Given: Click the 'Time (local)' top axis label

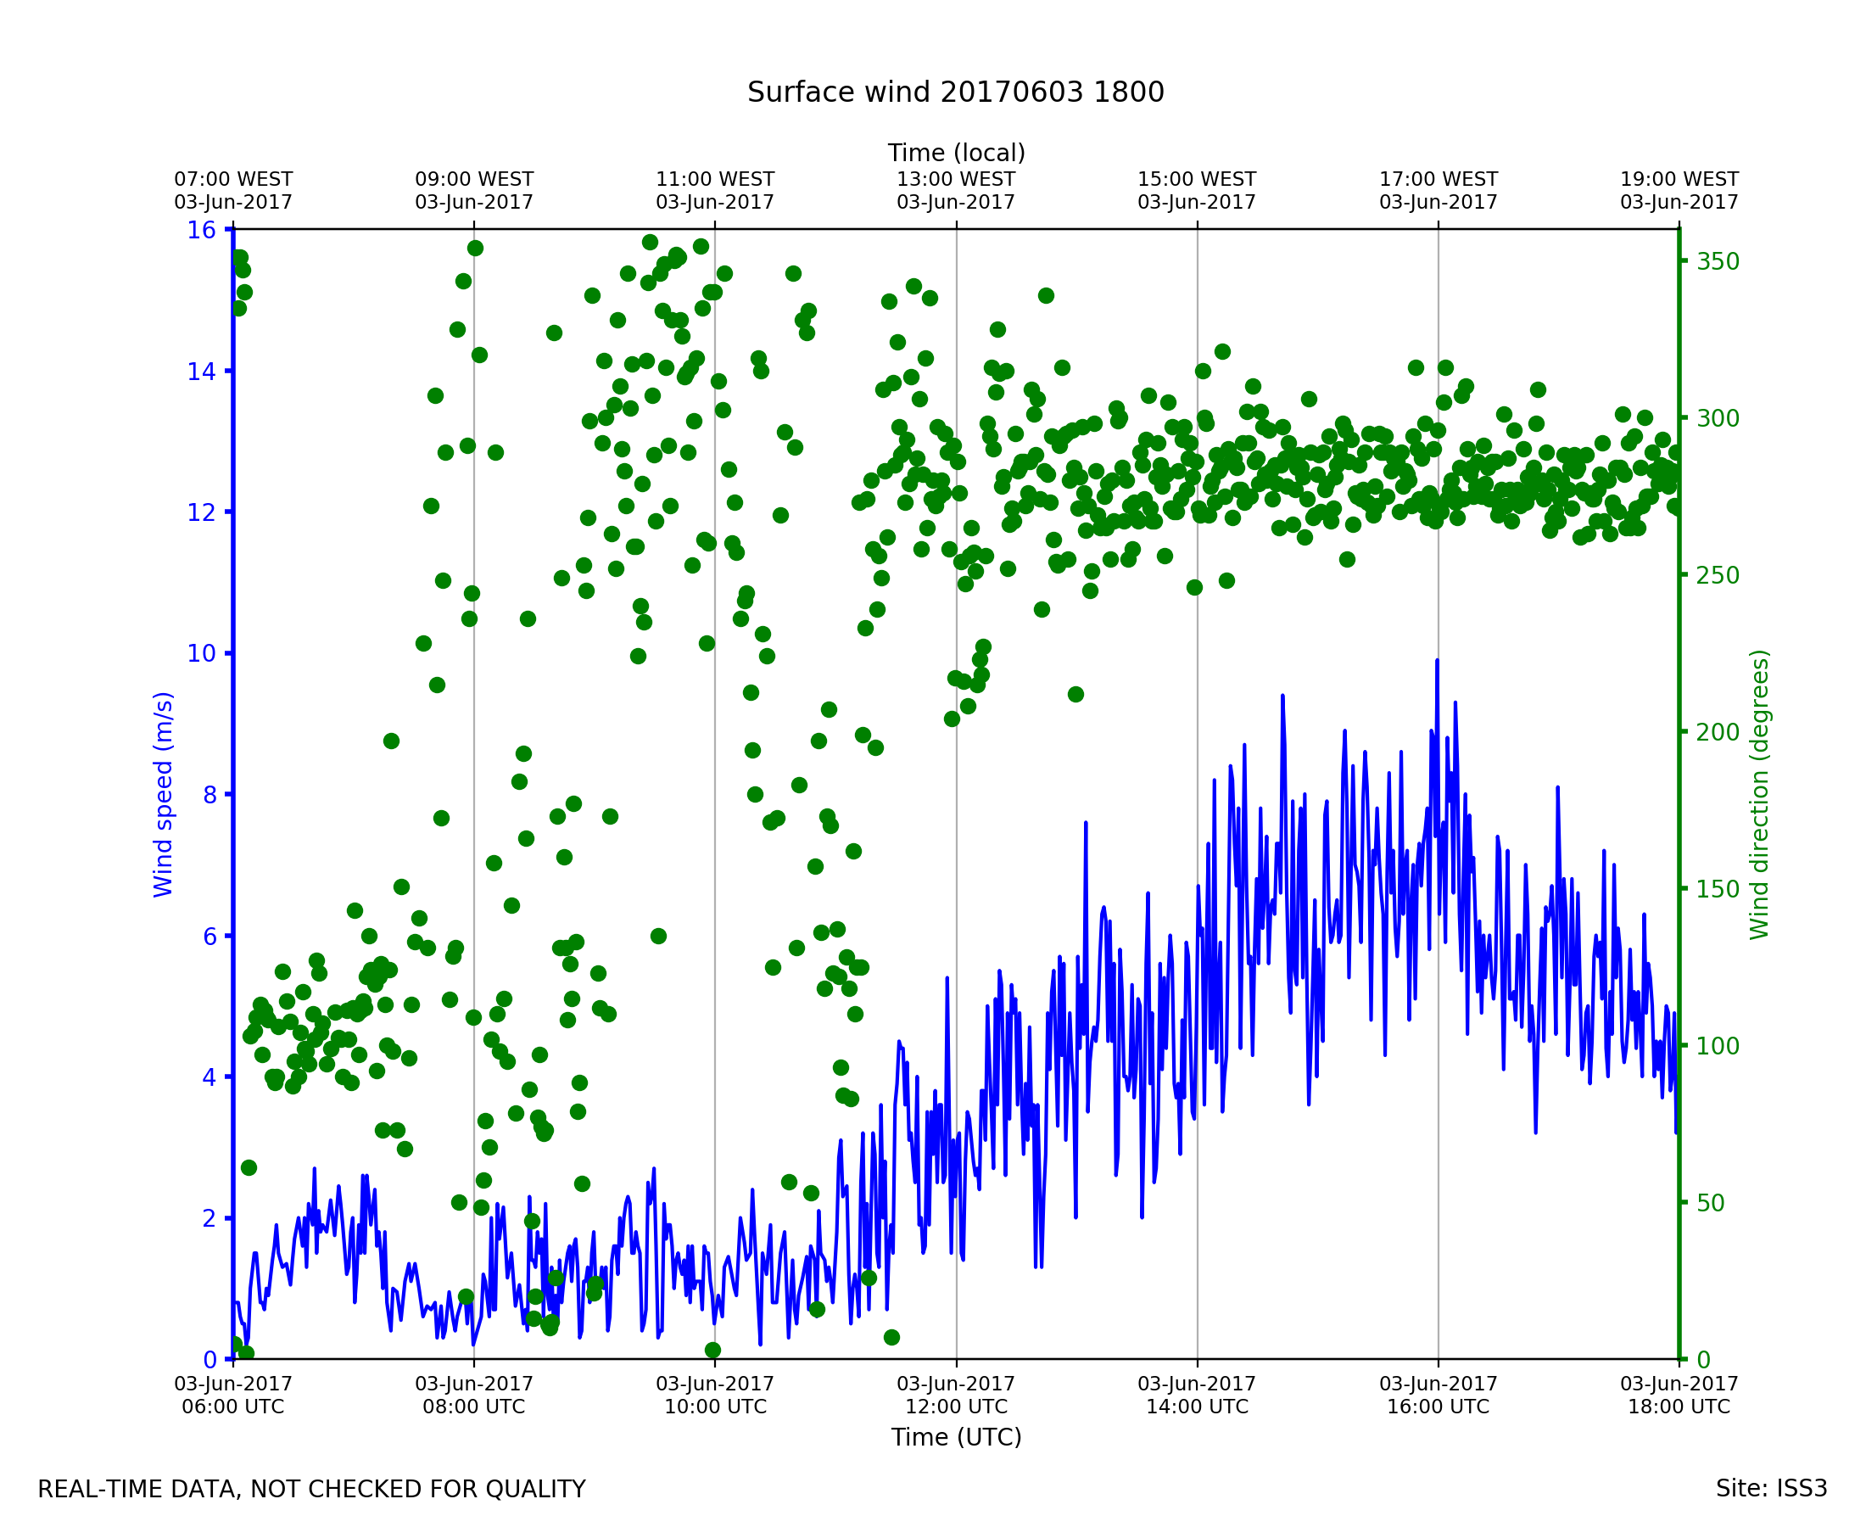Looking at the screenshot, I should pyautogui.click(x=956, y=153).
